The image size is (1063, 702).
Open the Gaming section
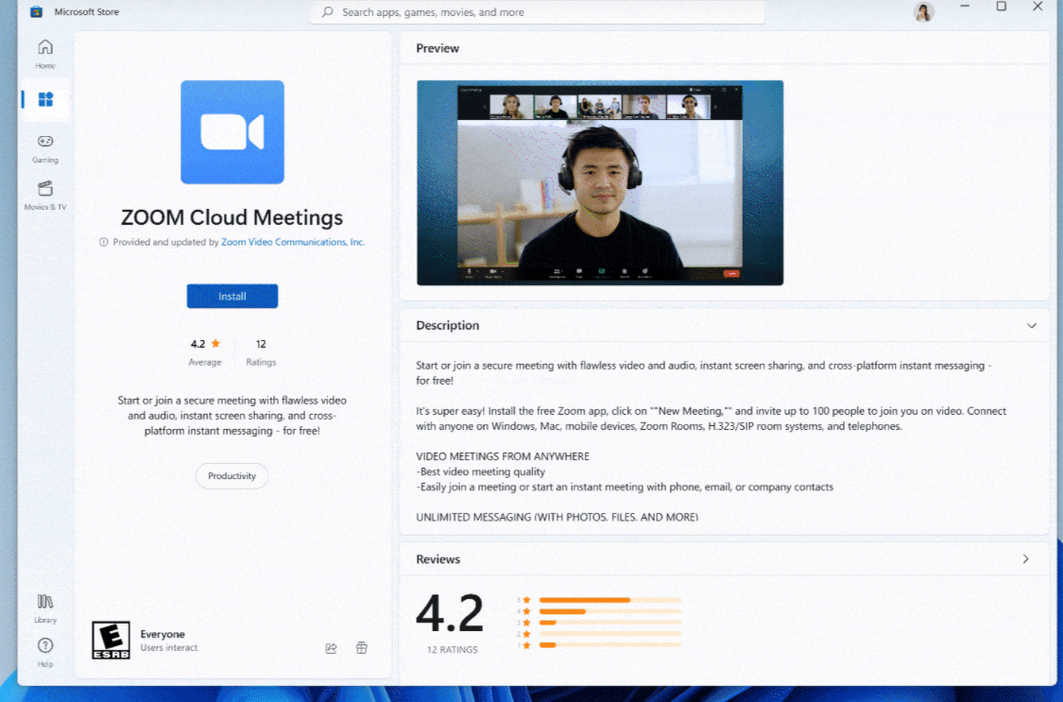[x=45, y=148]
